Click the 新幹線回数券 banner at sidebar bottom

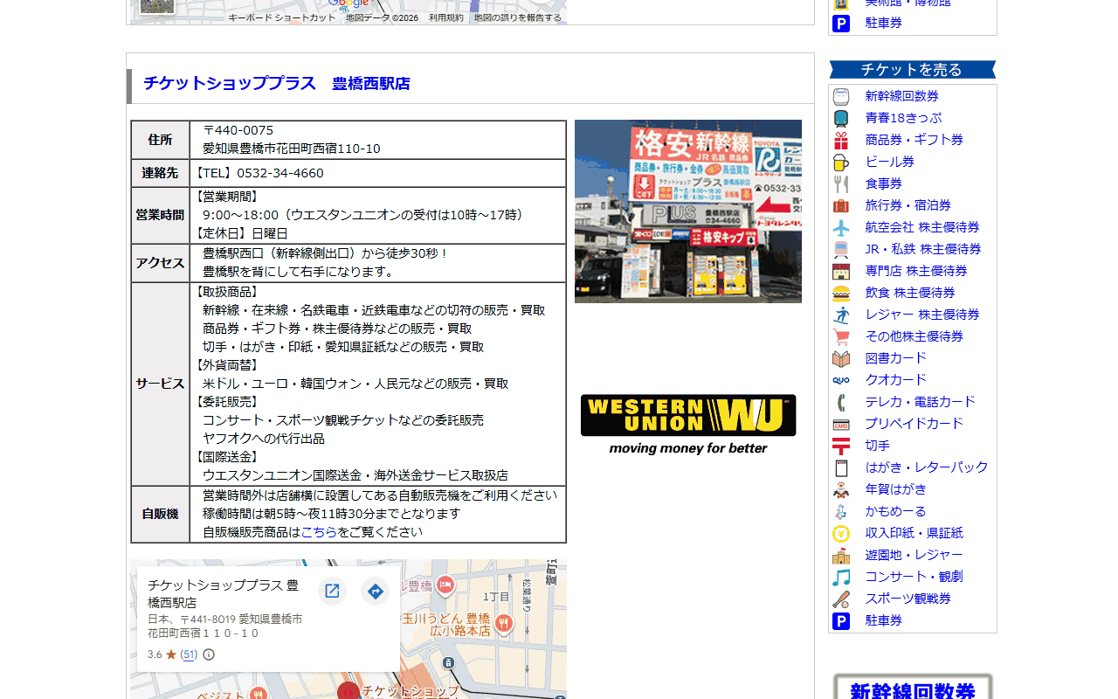tap(913, 687)
